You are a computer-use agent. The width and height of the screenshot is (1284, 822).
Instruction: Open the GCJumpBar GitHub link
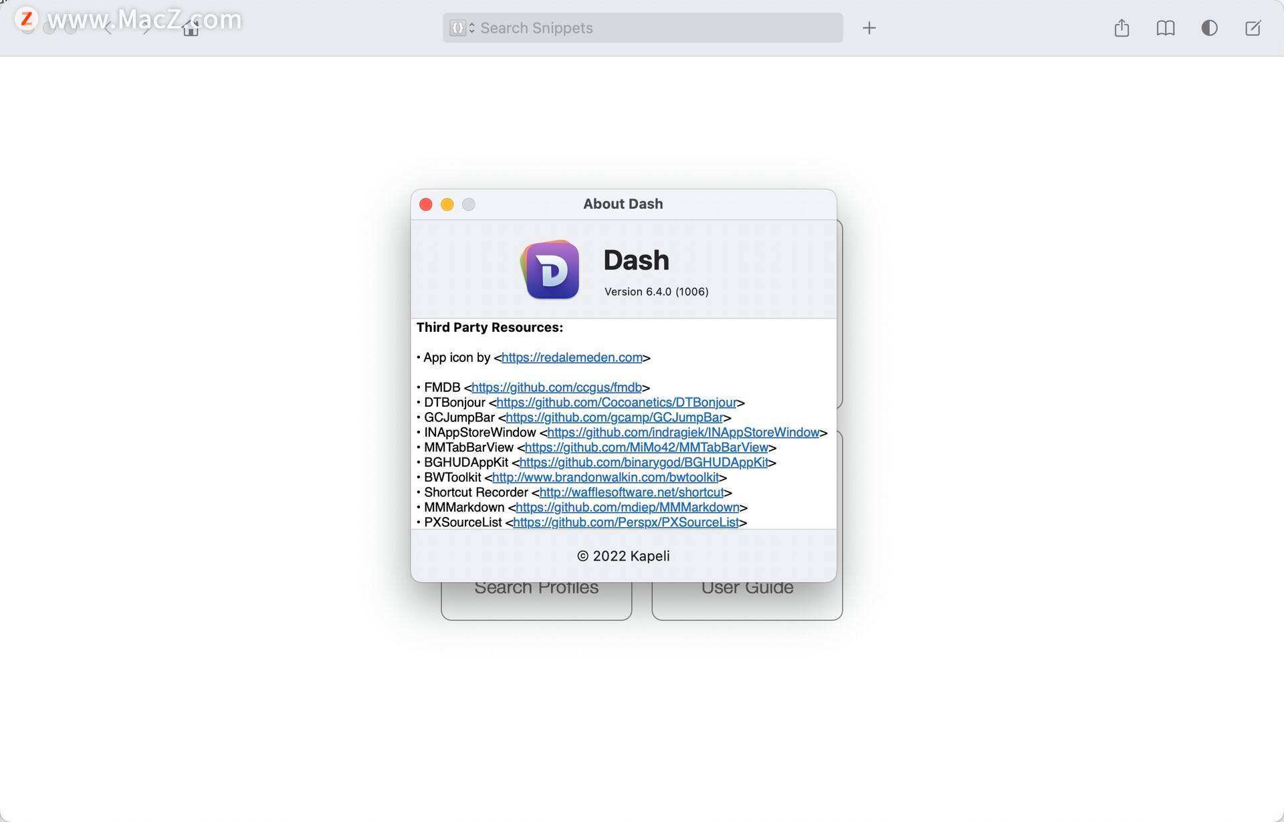[615, 417]
